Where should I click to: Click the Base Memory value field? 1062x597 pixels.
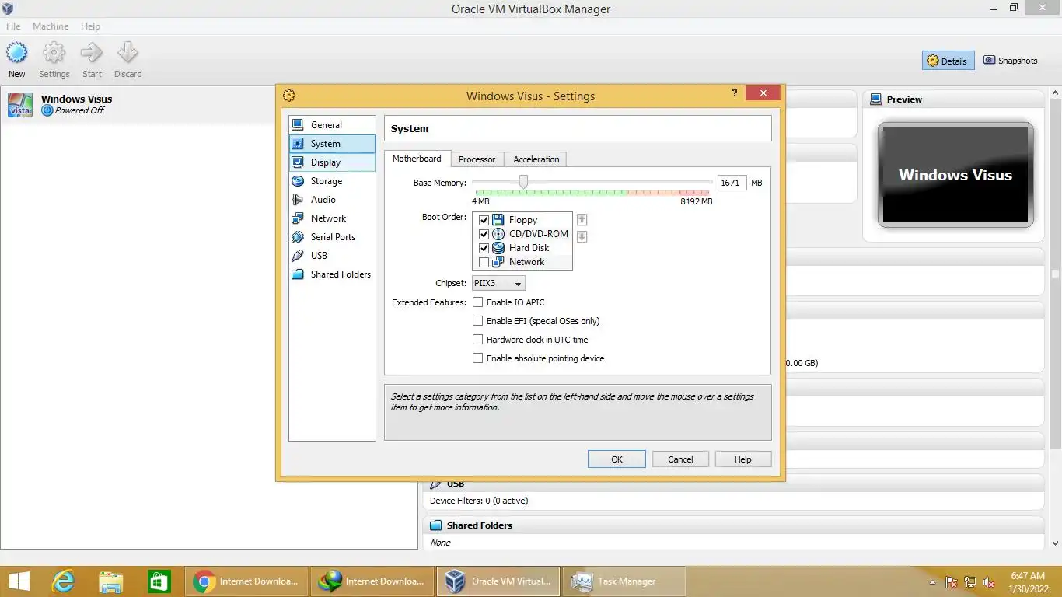pos(732,183)
